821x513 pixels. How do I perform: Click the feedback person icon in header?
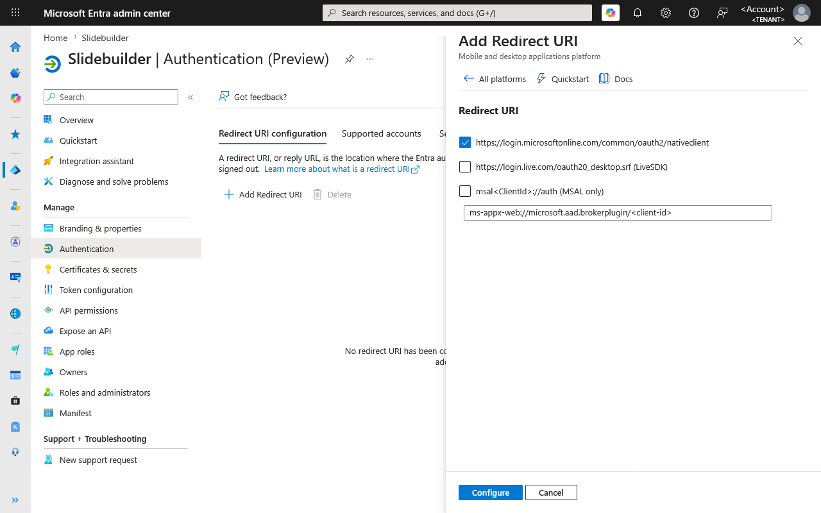click(x=722, y=13)
